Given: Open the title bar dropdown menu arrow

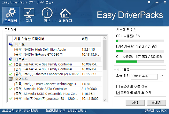Looking at the screenshot, I should point(149,2).
